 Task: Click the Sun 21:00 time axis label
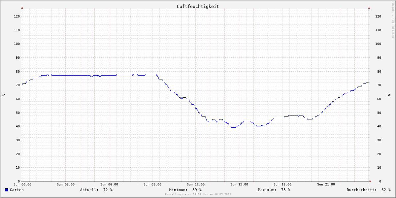[326, 184]
